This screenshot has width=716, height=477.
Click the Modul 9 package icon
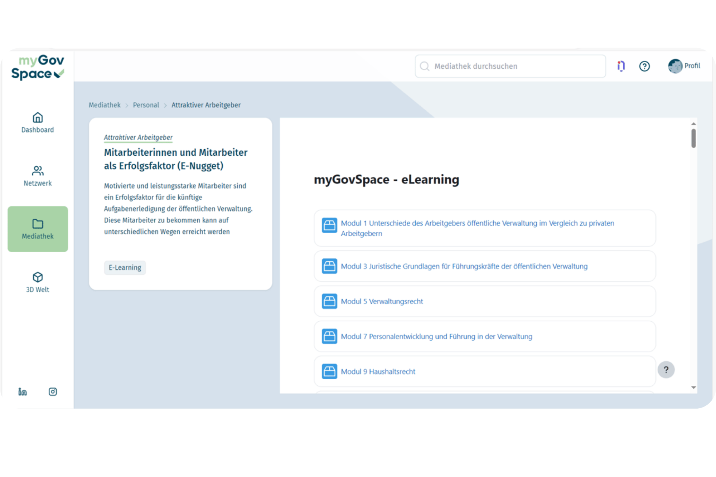tap(329, 371)
